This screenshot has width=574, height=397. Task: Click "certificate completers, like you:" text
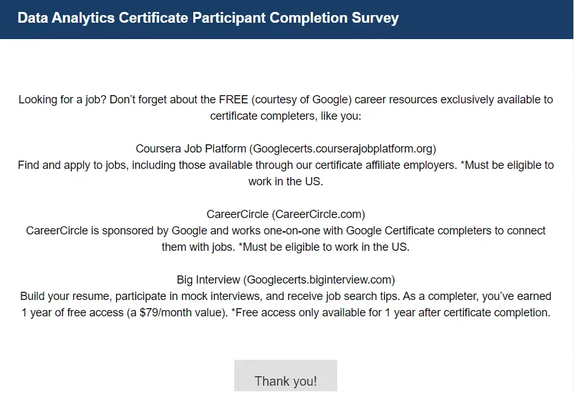click(285, 116)
